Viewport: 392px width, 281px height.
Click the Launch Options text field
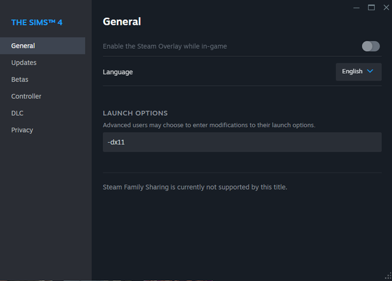242,142
